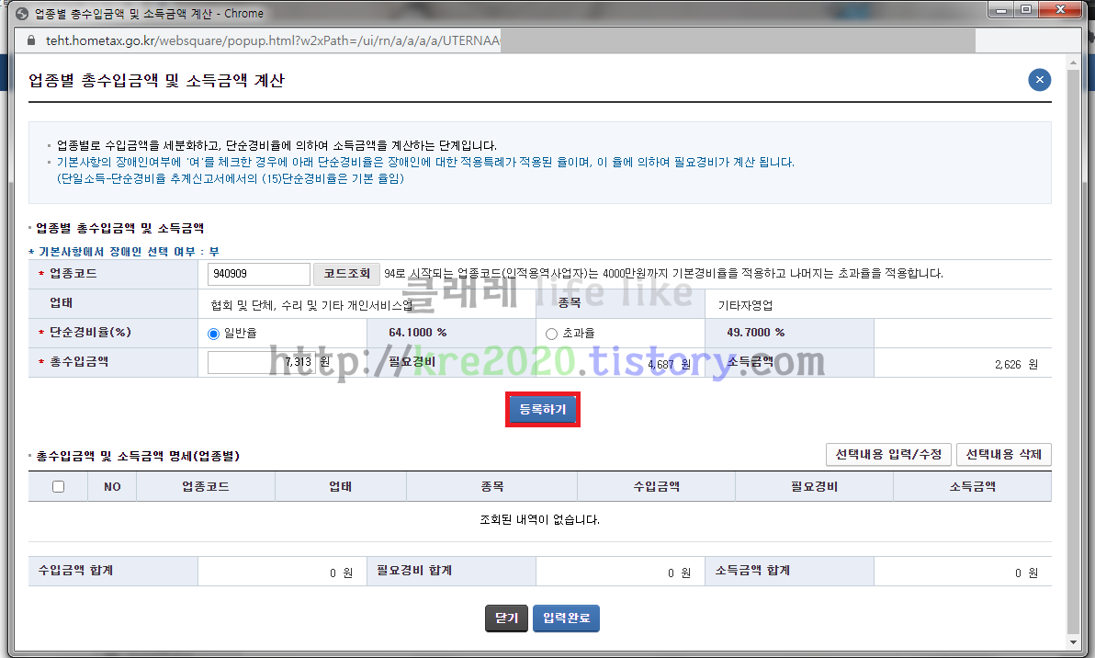Click the 종목 column header in table
1095x658 pixels.
(491, 487)
